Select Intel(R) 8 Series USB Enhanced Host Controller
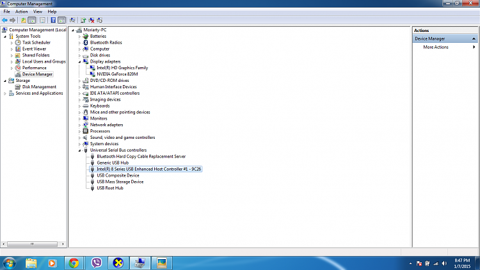Screen dimensions: 480x270 pyautogui.click(x=148, y=169)
